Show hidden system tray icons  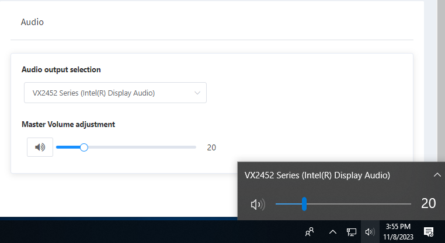click(332, 232)
